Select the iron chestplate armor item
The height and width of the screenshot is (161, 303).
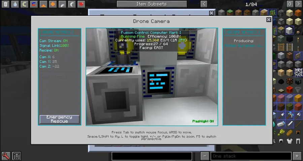coord(290,141)
